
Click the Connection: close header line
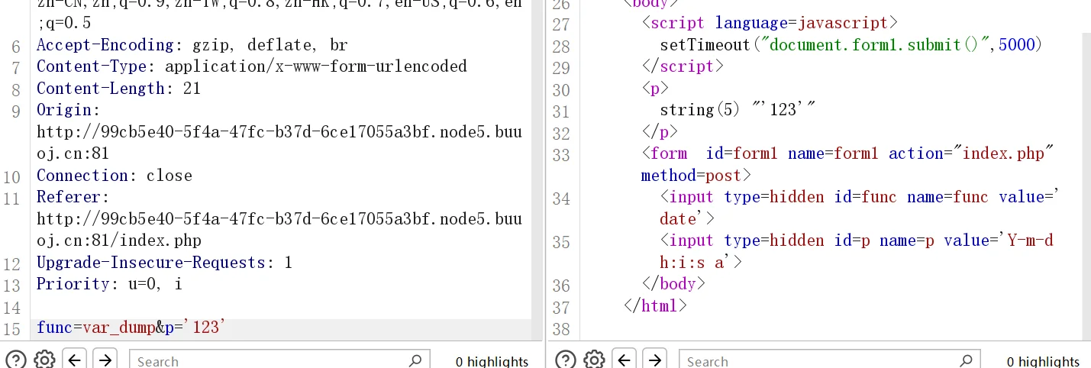click(x=114, y=176)
